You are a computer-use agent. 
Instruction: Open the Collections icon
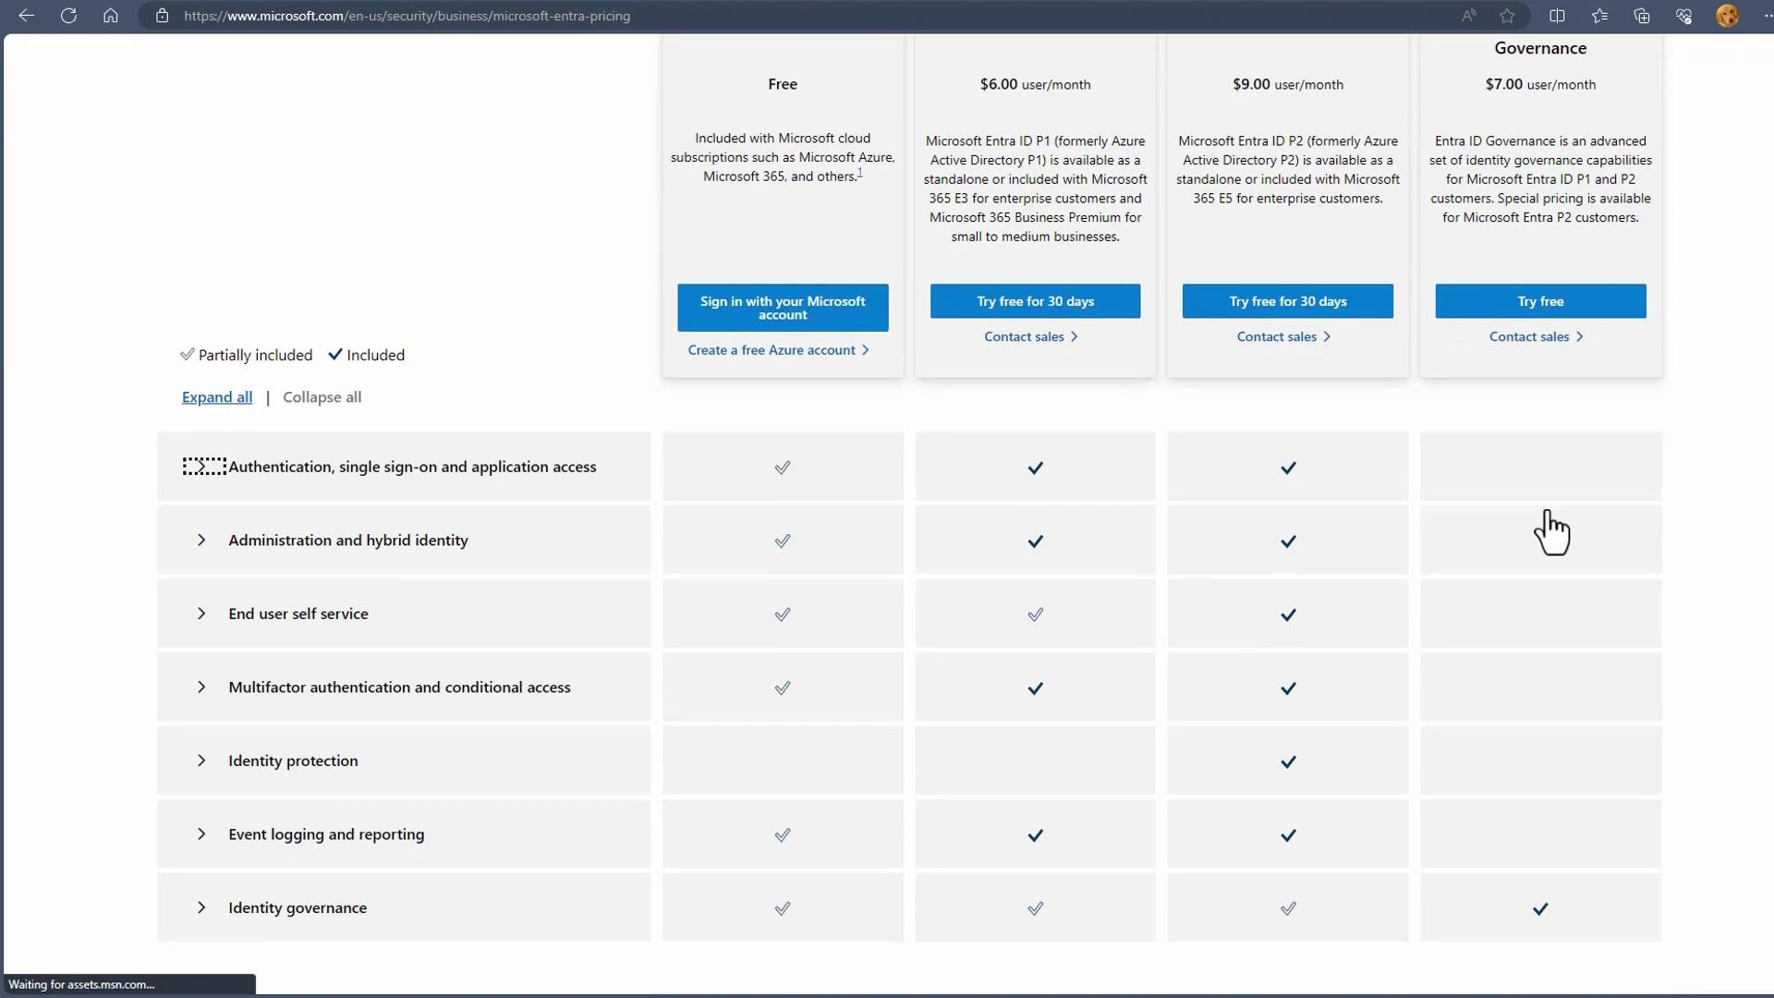[x=1642, y=16]
